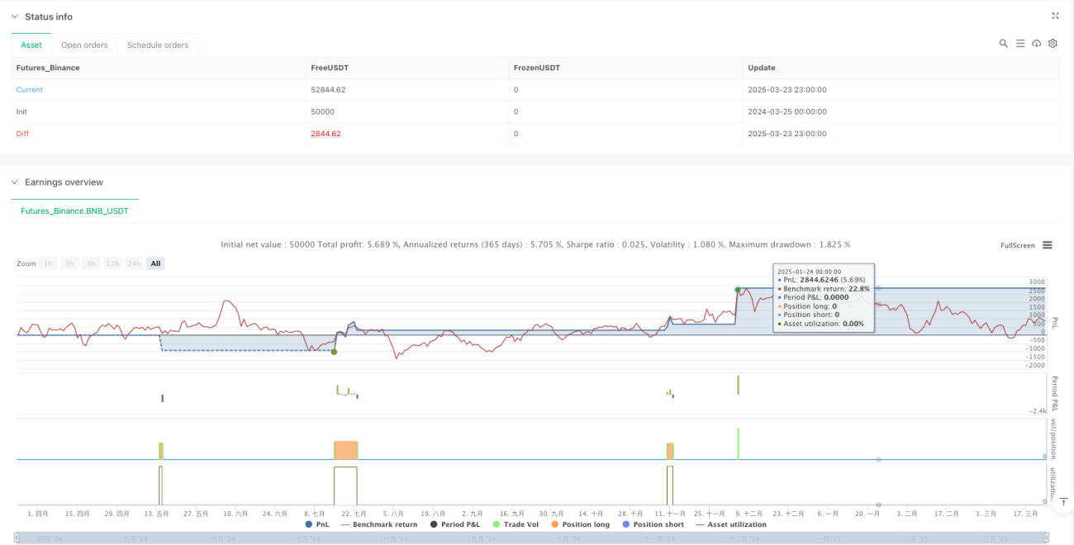Open the row density lines icon
1074x545 pixels.
coord(1020,44)
